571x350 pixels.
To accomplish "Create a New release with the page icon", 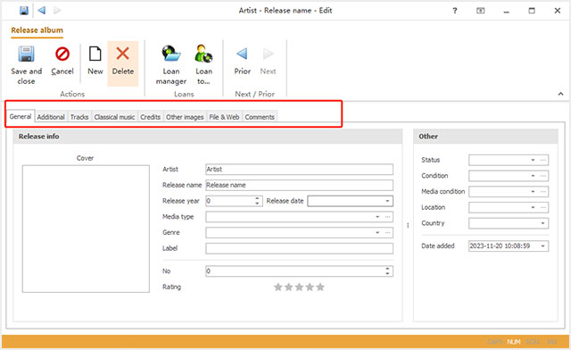I will click(x=95, y=54).
